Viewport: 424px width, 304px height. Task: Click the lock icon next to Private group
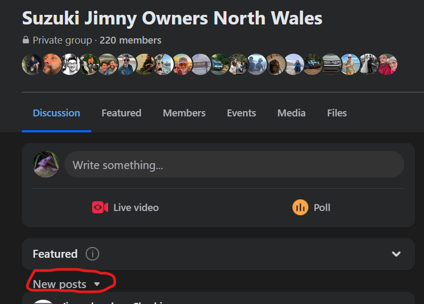26,40
